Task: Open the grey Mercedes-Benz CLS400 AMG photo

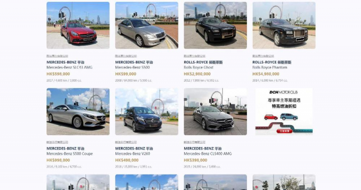Action: [215, 111]
